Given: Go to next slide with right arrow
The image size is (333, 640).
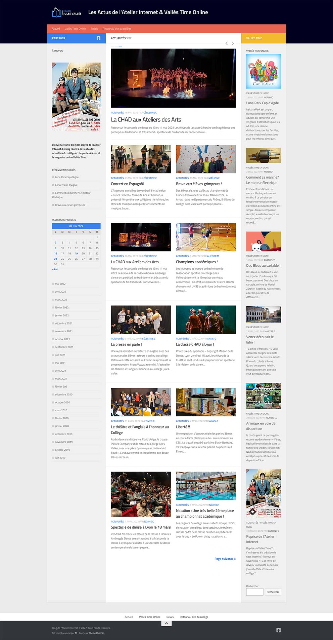Looking at the screenshot, I should 233,43.
